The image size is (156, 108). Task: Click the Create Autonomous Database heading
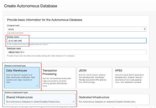31,6
